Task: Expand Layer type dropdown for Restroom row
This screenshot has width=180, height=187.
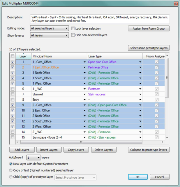Action: coord(140,89)
